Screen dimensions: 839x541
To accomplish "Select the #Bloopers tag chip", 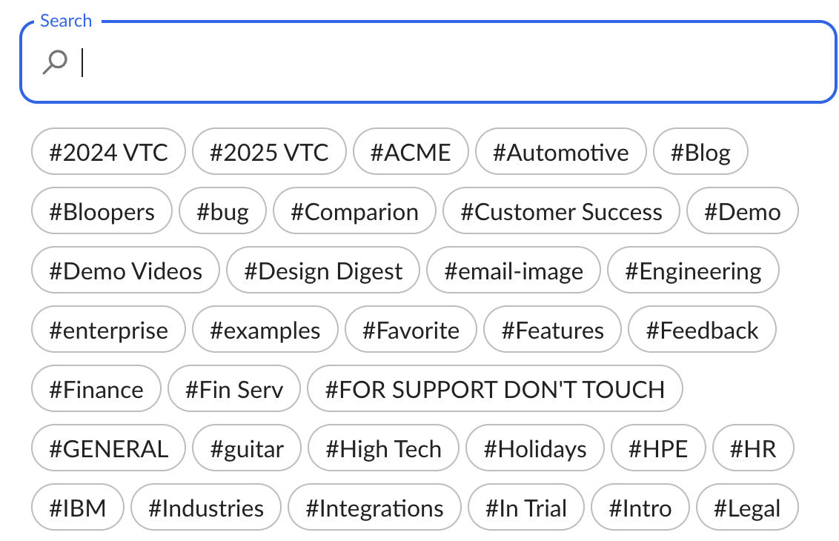I will click(x=102, y=212).
